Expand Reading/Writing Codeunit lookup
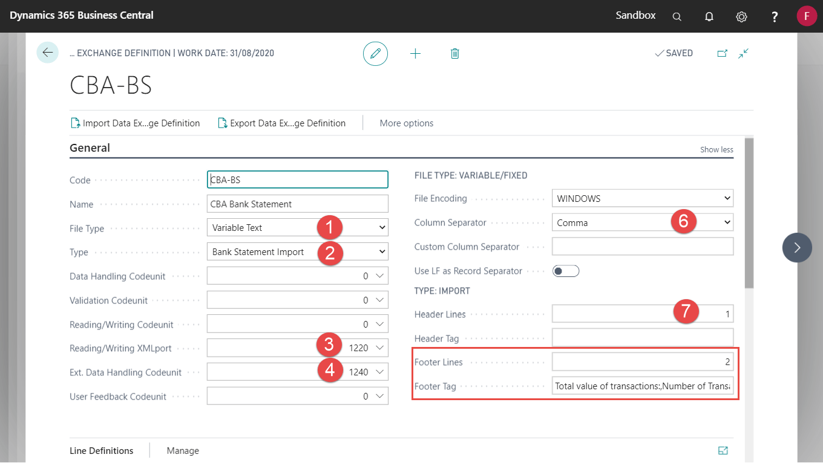Image resolution: width=823 pixels, height=463 pixels. point(379,324)
